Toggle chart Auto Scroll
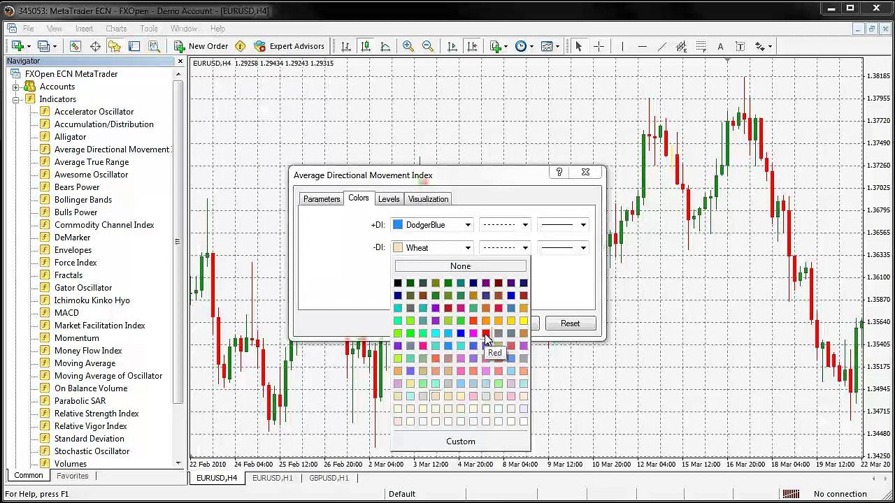This screenshot has width=895, height=503. tap(452, 46)
